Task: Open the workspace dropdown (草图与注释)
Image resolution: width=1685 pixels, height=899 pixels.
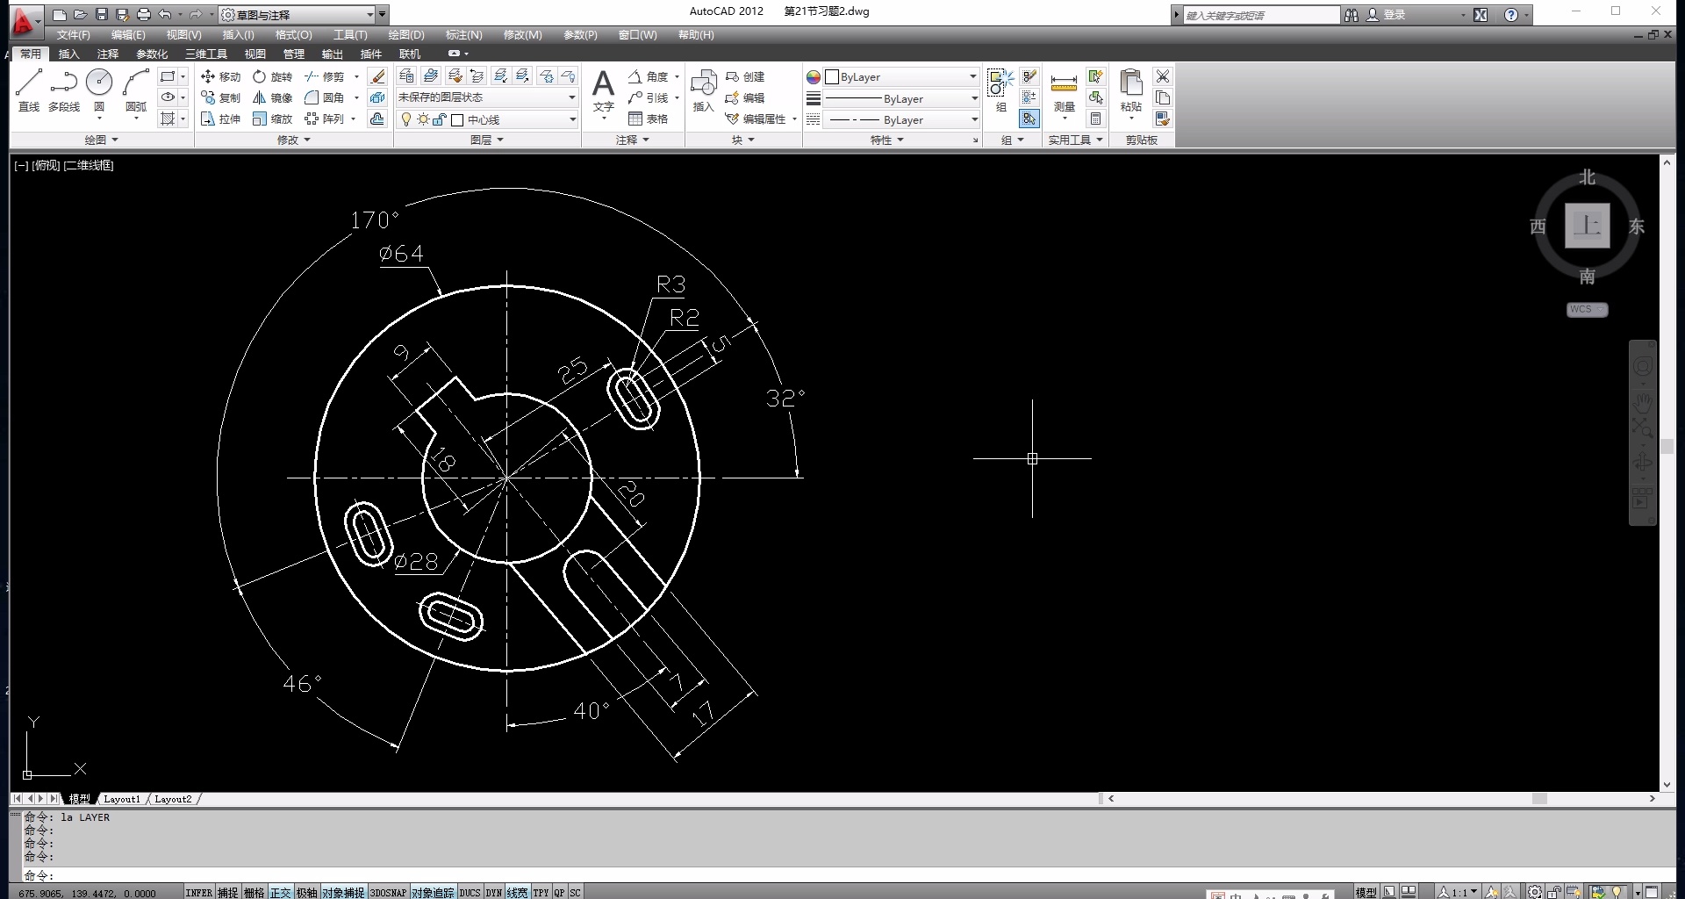Action: (297, 15)
